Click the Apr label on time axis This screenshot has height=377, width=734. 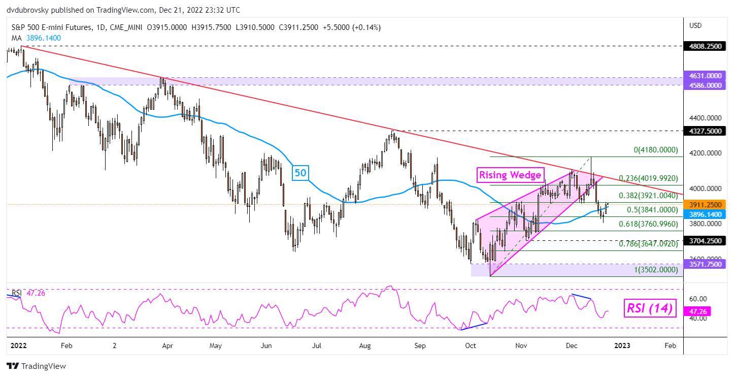point(168,345)
